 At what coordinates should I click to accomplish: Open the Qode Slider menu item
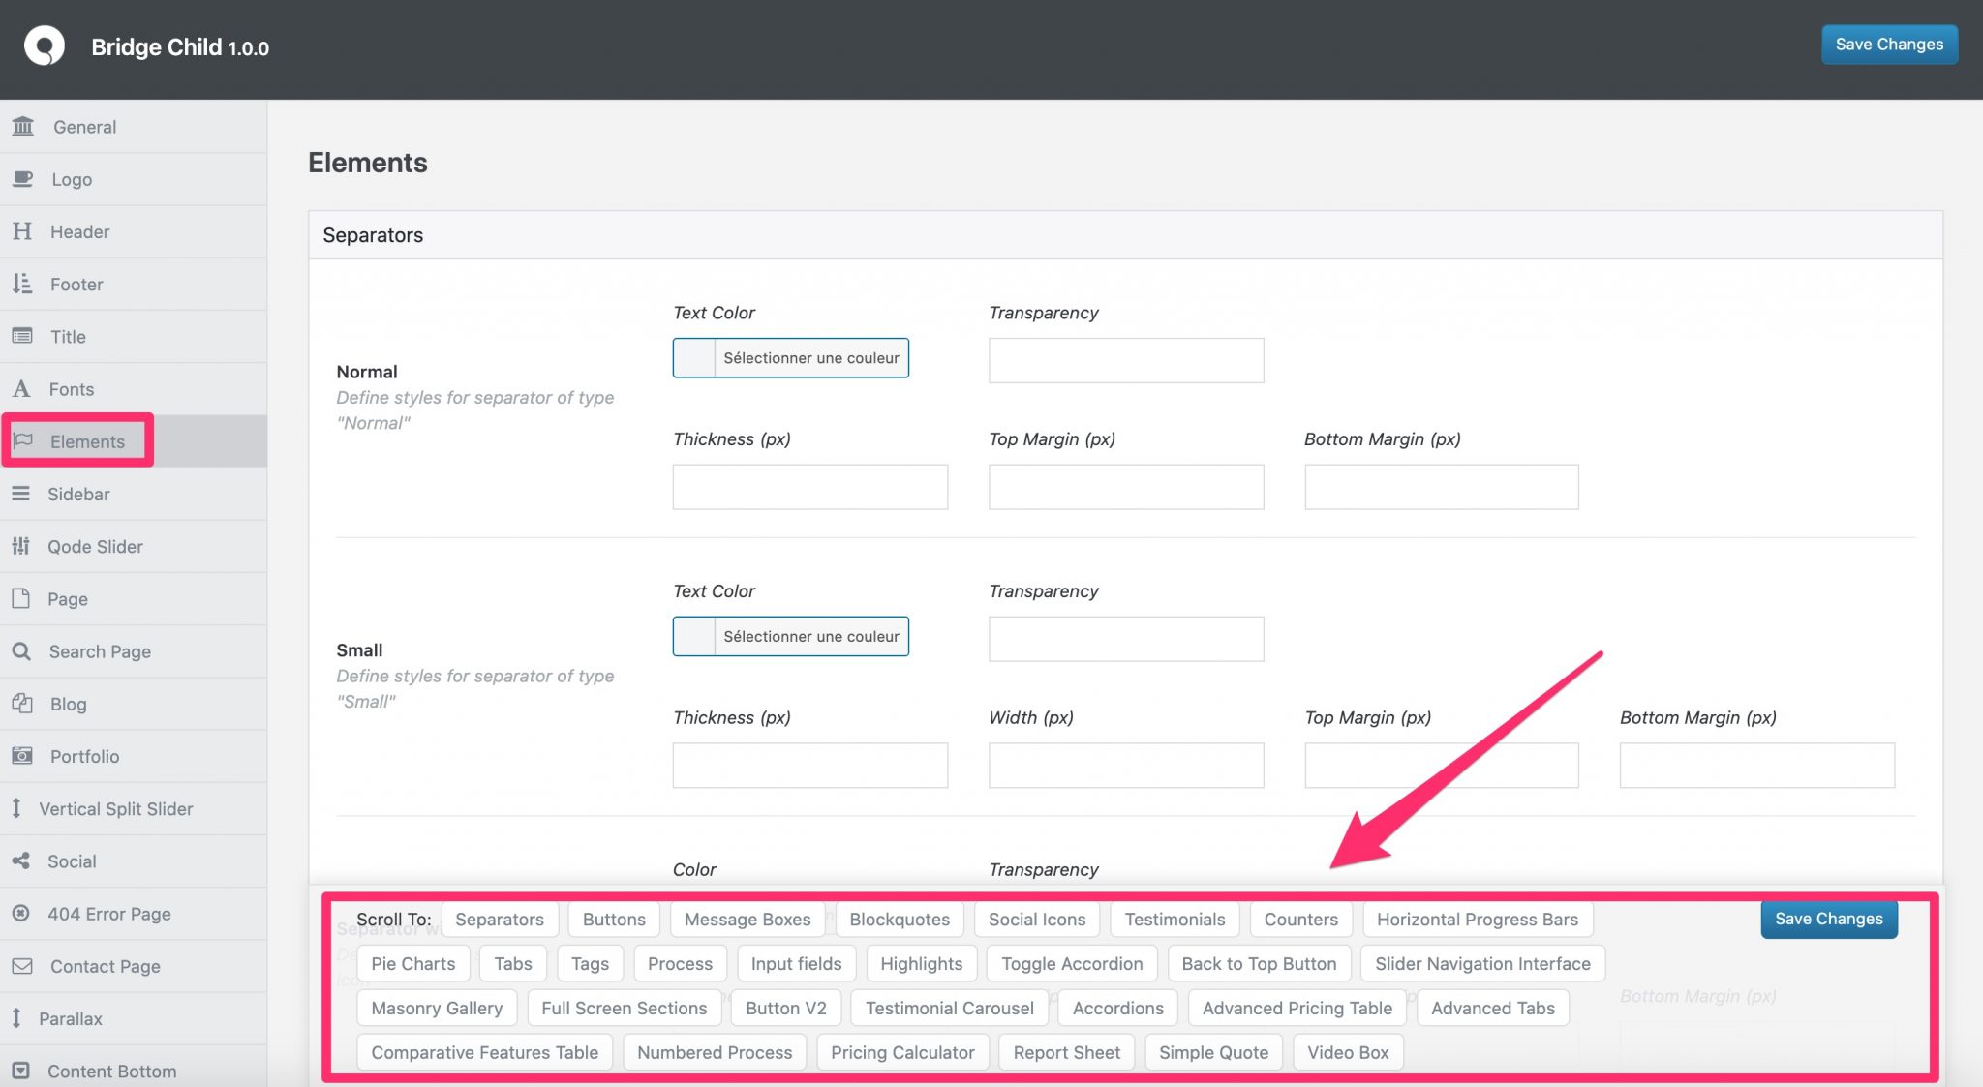tap(95, 547)
